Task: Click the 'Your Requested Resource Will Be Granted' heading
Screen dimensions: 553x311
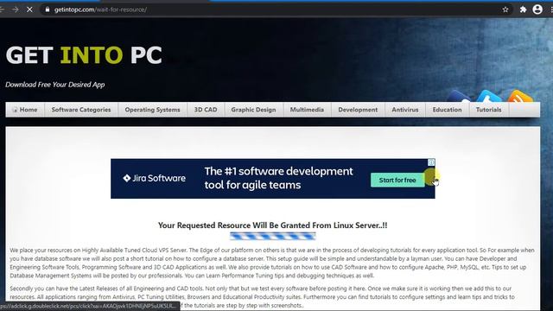Action: (273, 225)
